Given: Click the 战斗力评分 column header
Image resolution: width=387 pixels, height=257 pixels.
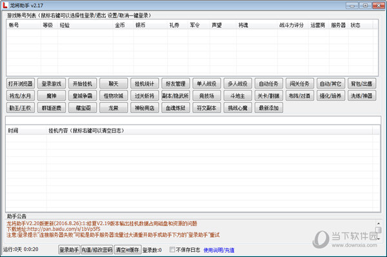Looking at the screenshot, I should coord(293,25).
